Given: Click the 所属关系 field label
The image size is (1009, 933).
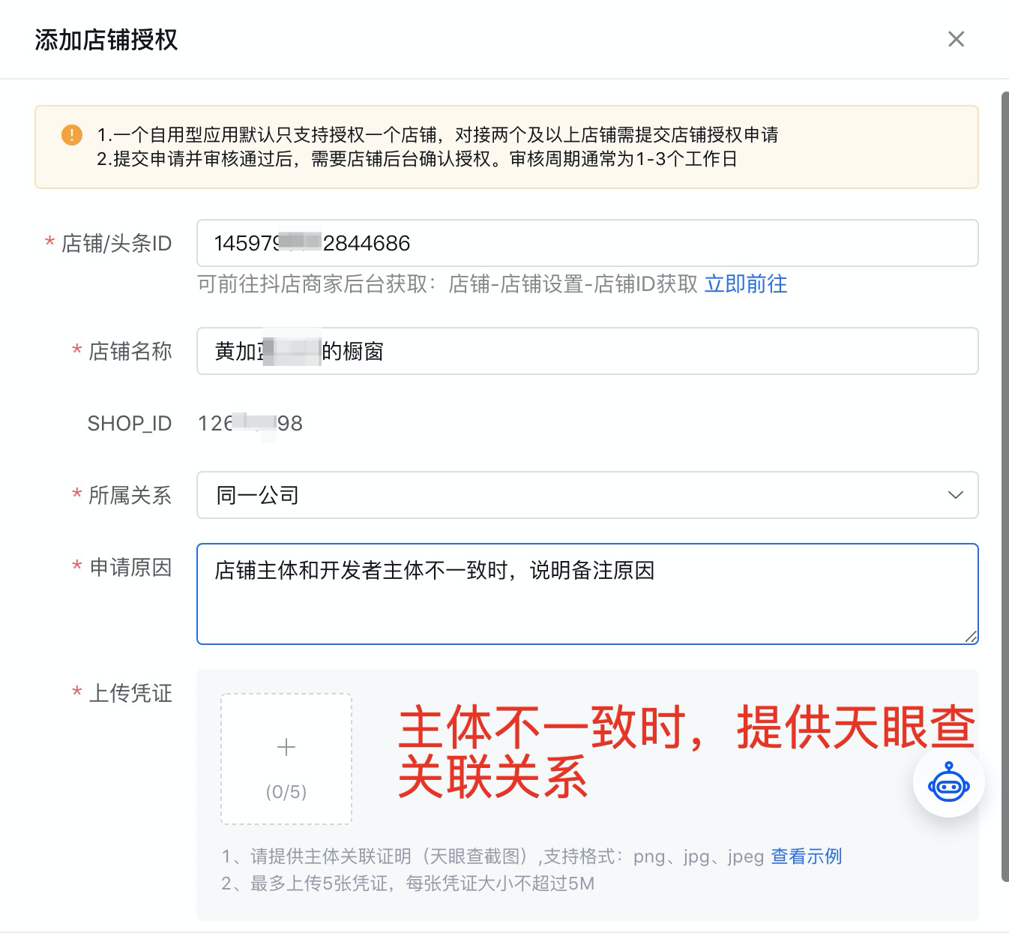Looking at the screenshot, I should click(130, 495).
